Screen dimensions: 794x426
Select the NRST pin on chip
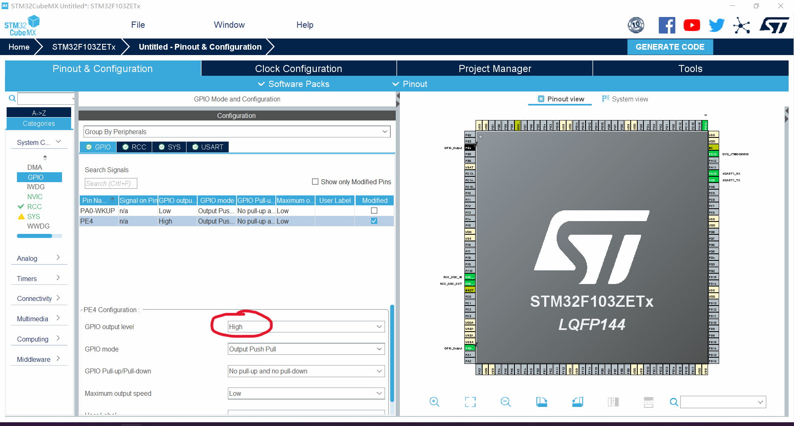point(470,290)
